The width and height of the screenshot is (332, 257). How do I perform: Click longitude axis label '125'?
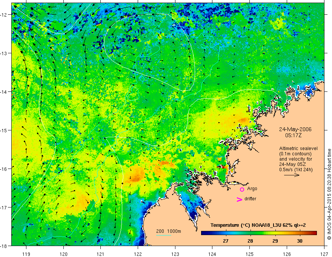250,254
